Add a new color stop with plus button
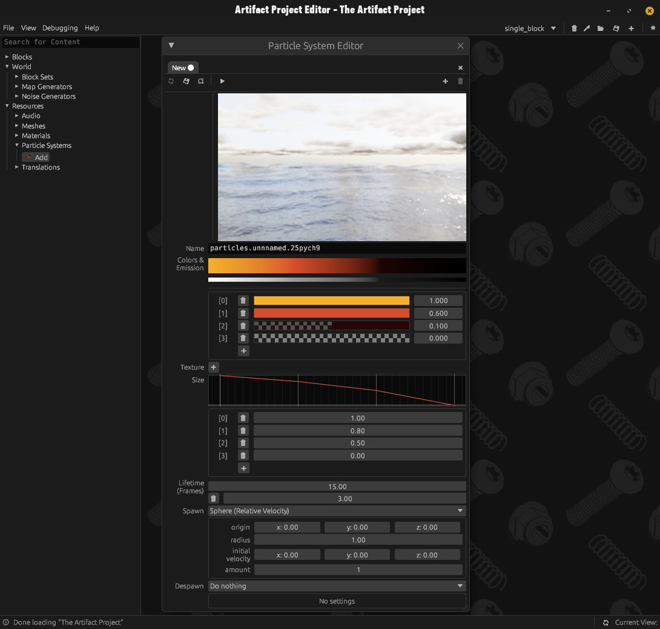This screenshot has width=660, height=629. (x=243, y=351)
